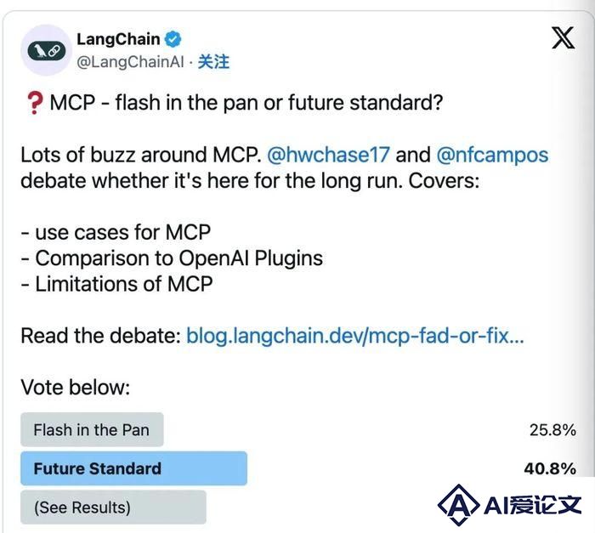Click the LangChain display name

coord(118,39)
